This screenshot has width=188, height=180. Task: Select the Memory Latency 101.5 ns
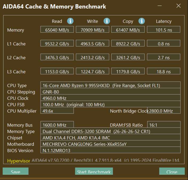[x=163, y=30]
